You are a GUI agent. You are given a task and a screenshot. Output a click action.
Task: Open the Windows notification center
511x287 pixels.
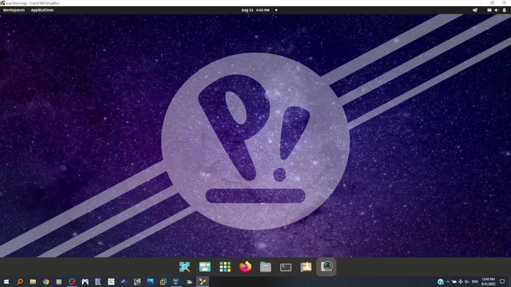pos(502,282)
